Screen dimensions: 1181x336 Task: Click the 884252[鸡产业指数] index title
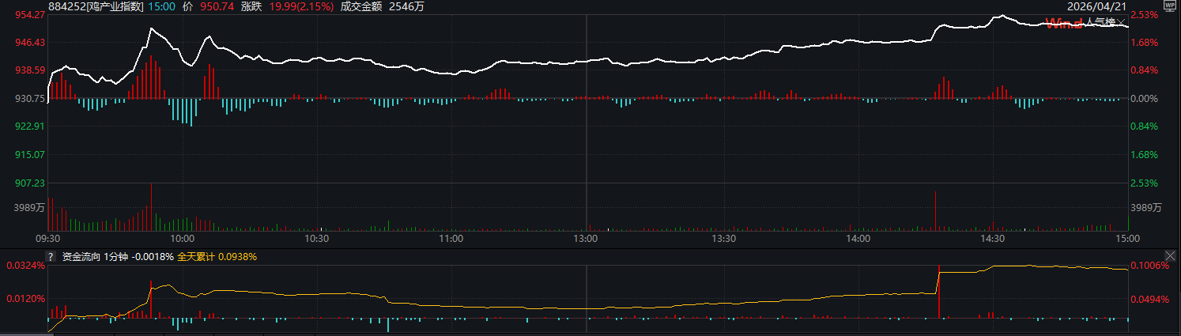coord(96,6)
